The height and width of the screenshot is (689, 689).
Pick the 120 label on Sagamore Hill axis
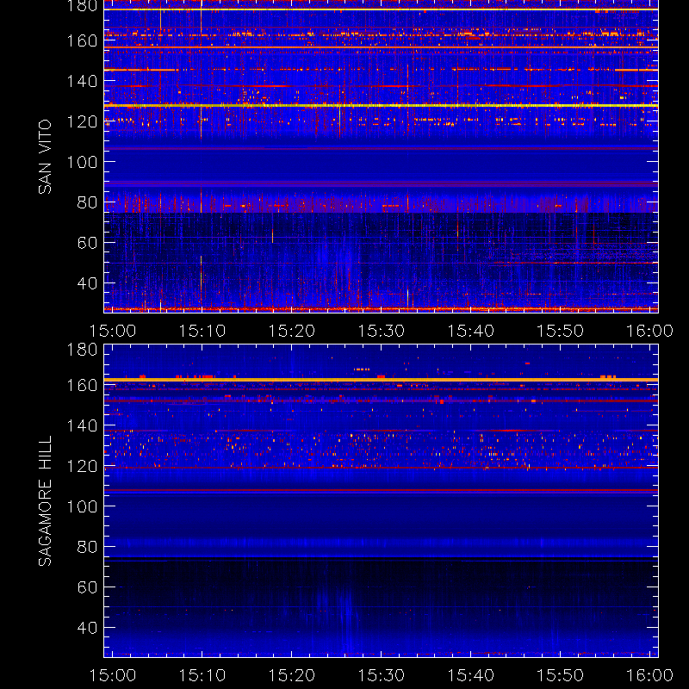pos(82,466)
